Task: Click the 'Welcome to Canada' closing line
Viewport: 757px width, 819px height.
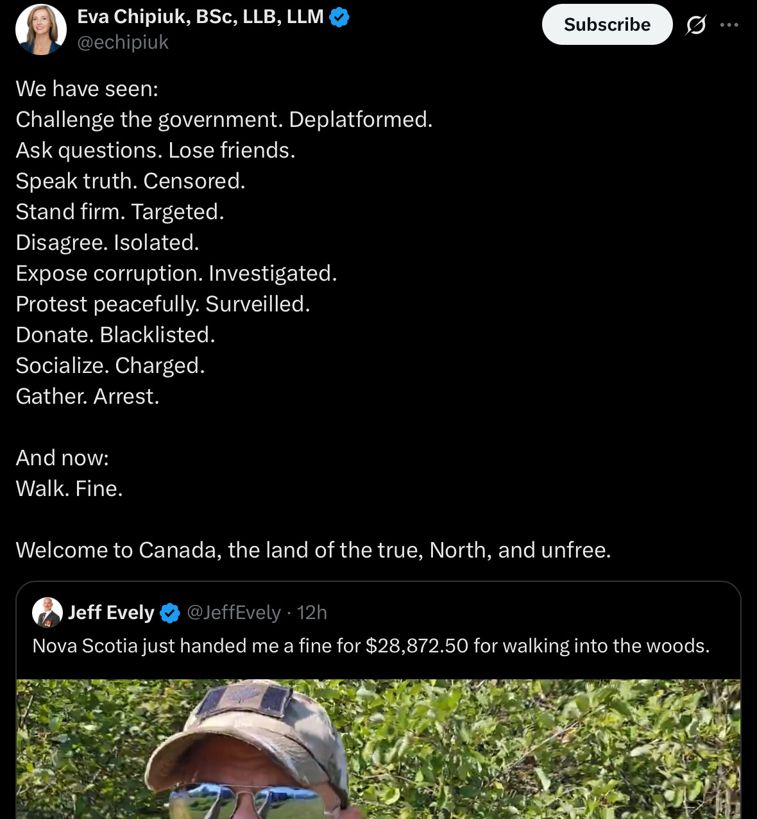Action: click(313, 550)
